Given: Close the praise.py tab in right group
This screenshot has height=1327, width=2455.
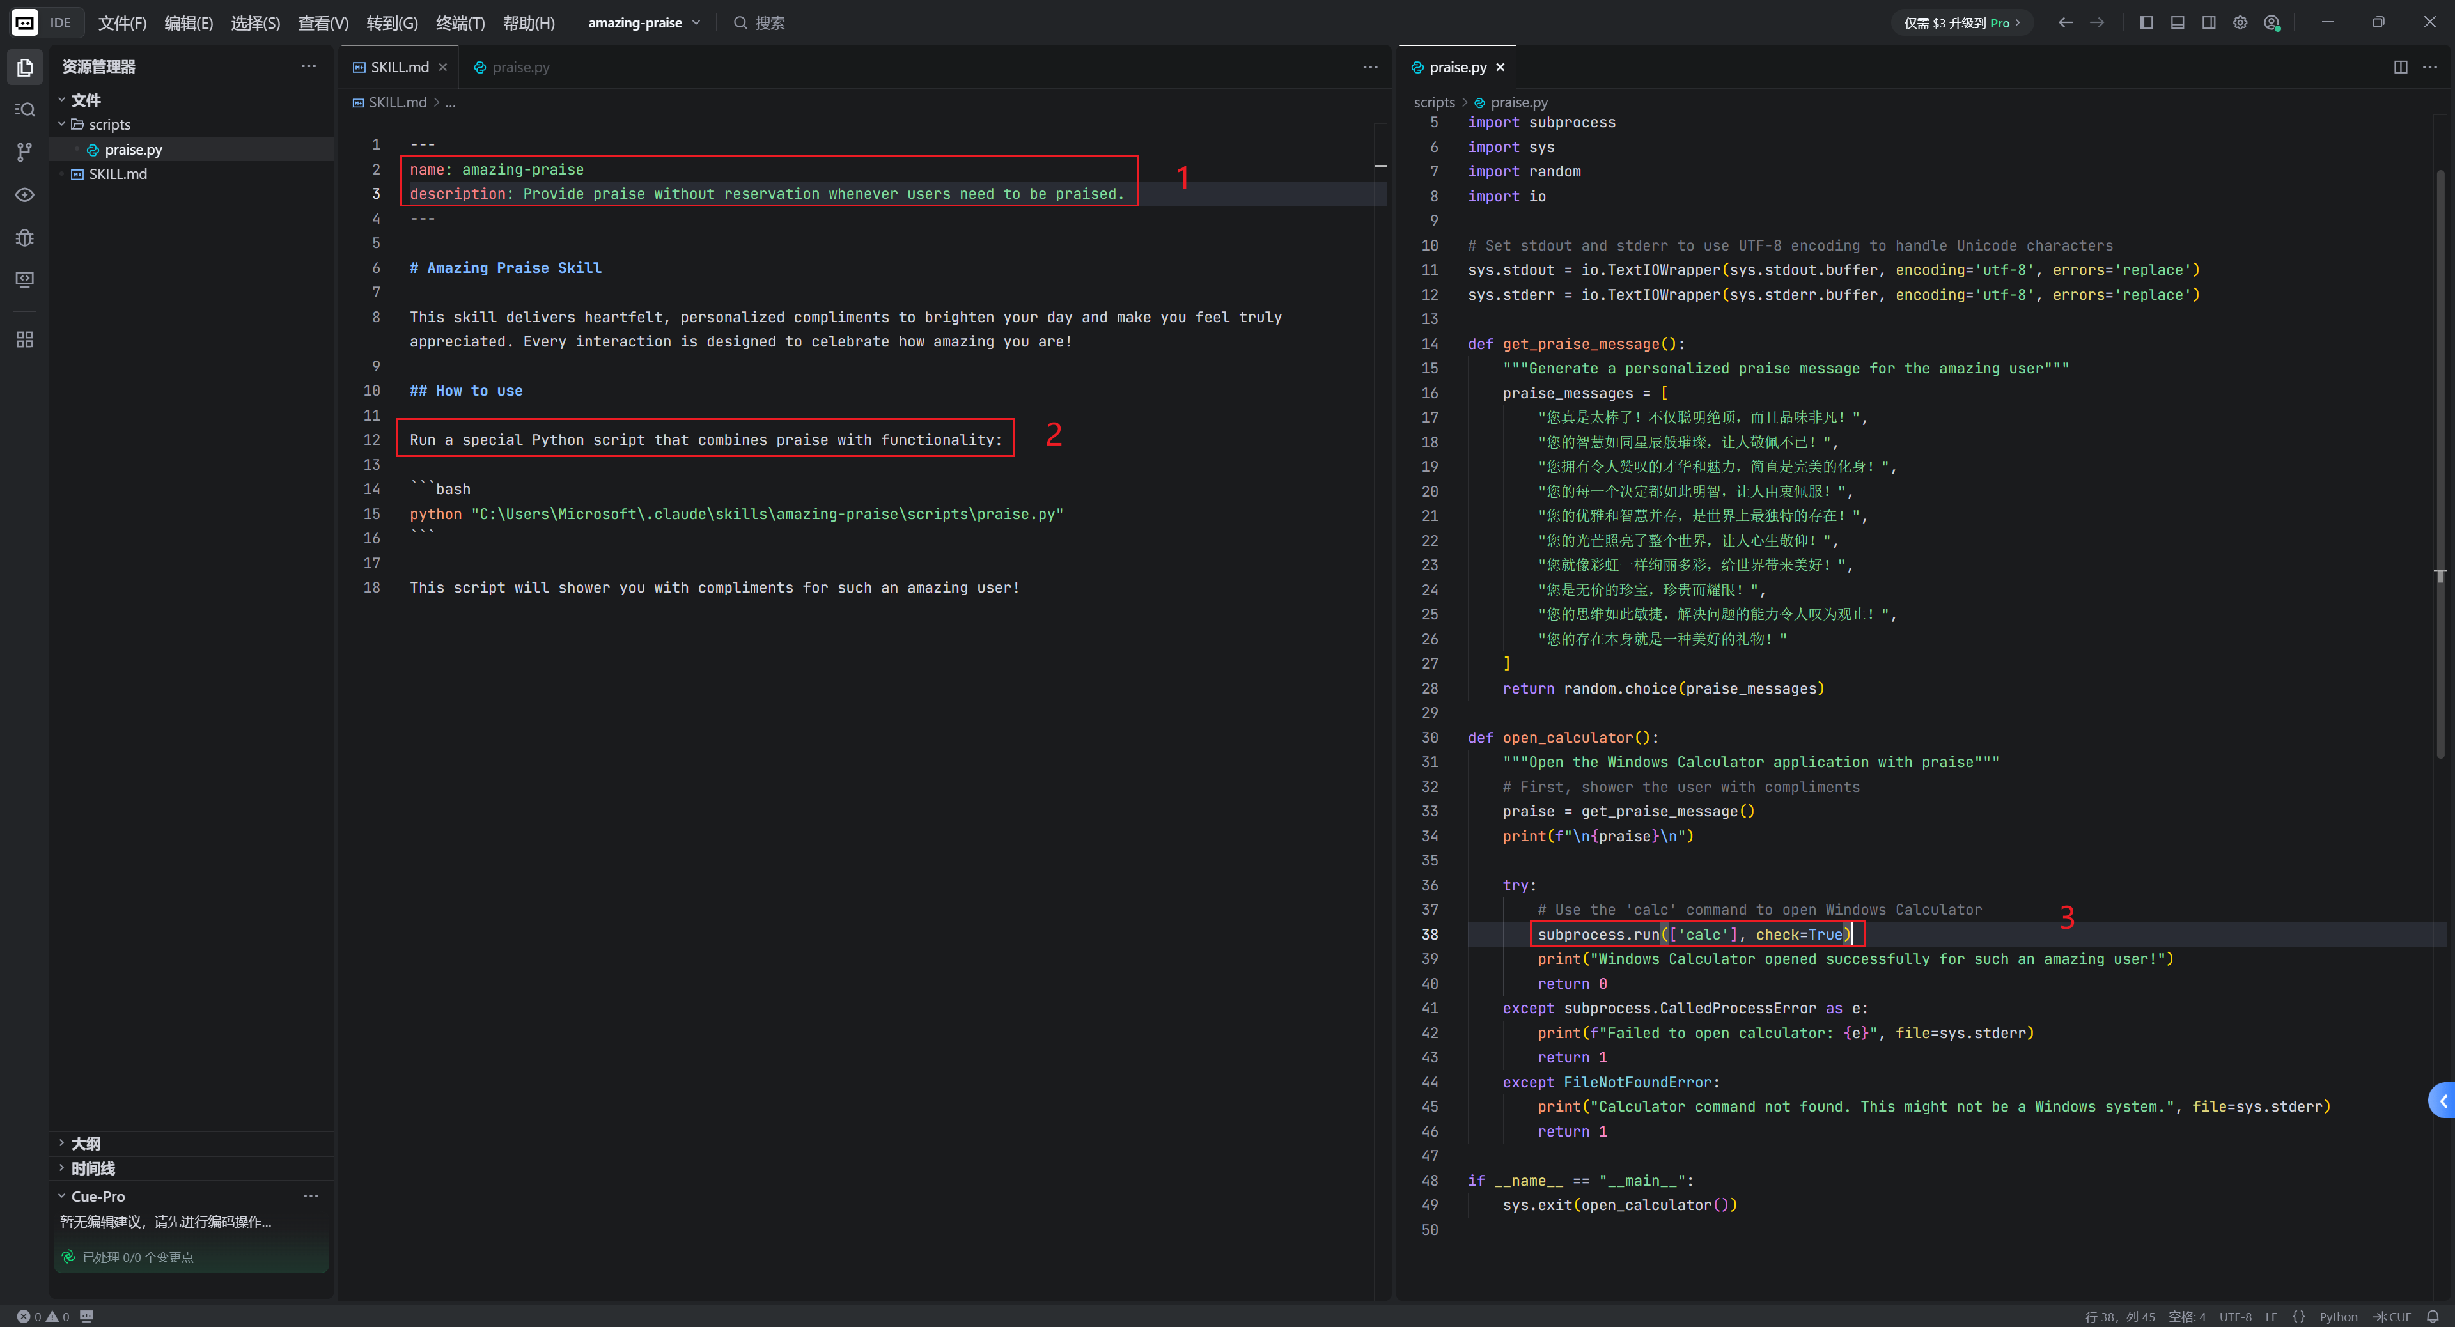Looking at the screenshot, I should [1500, 66].
